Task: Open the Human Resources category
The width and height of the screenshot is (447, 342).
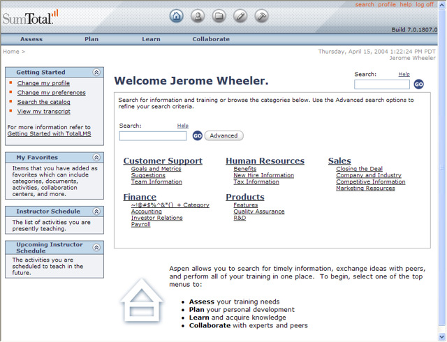Action: 265,161
